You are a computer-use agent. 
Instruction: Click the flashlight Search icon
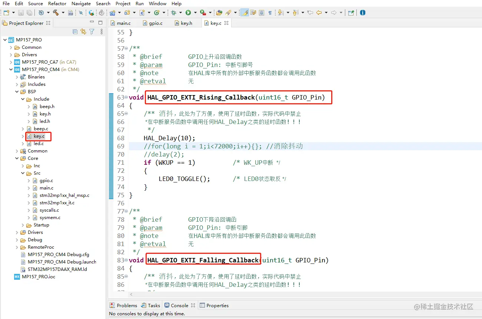tap(228, 13)
